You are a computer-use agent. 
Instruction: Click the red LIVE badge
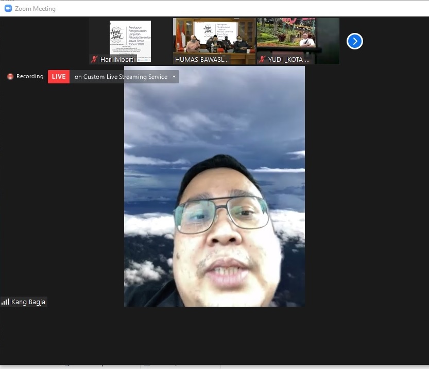point(59,77)
